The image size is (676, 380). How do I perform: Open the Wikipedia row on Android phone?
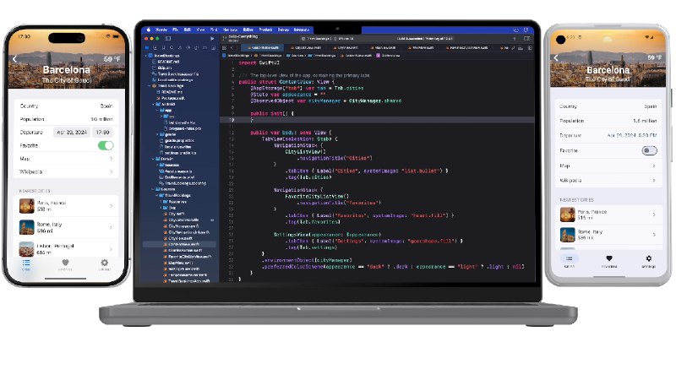[x=608, y=180]
